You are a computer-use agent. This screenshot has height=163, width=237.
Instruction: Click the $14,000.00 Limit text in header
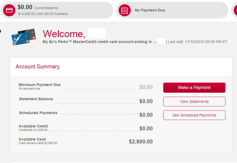tap(31, 14)
